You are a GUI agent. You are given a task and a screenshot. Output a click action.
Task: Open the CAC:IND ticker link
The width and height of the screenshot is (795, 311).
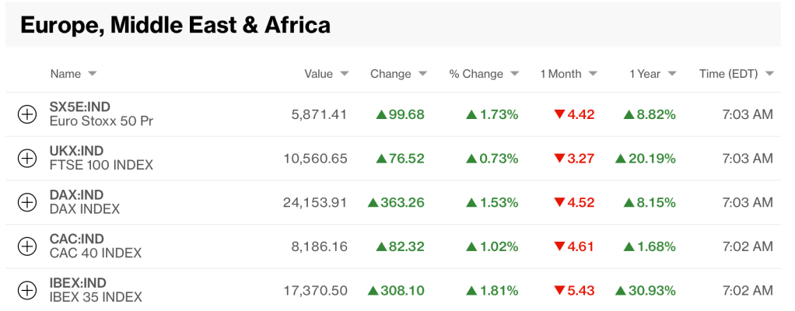point(76,239)
